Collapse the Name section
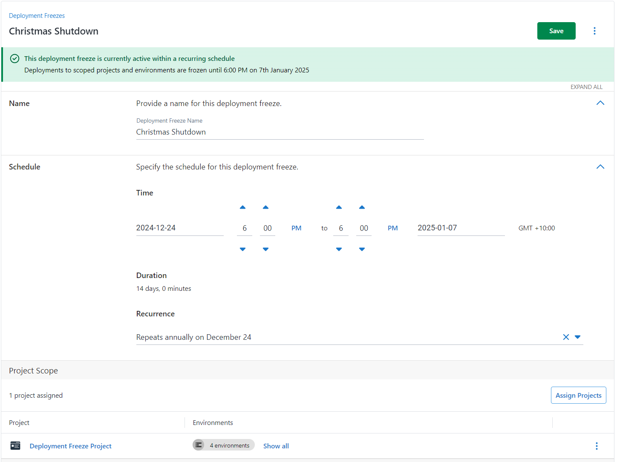Screen dimensions: 617x462 600,103
